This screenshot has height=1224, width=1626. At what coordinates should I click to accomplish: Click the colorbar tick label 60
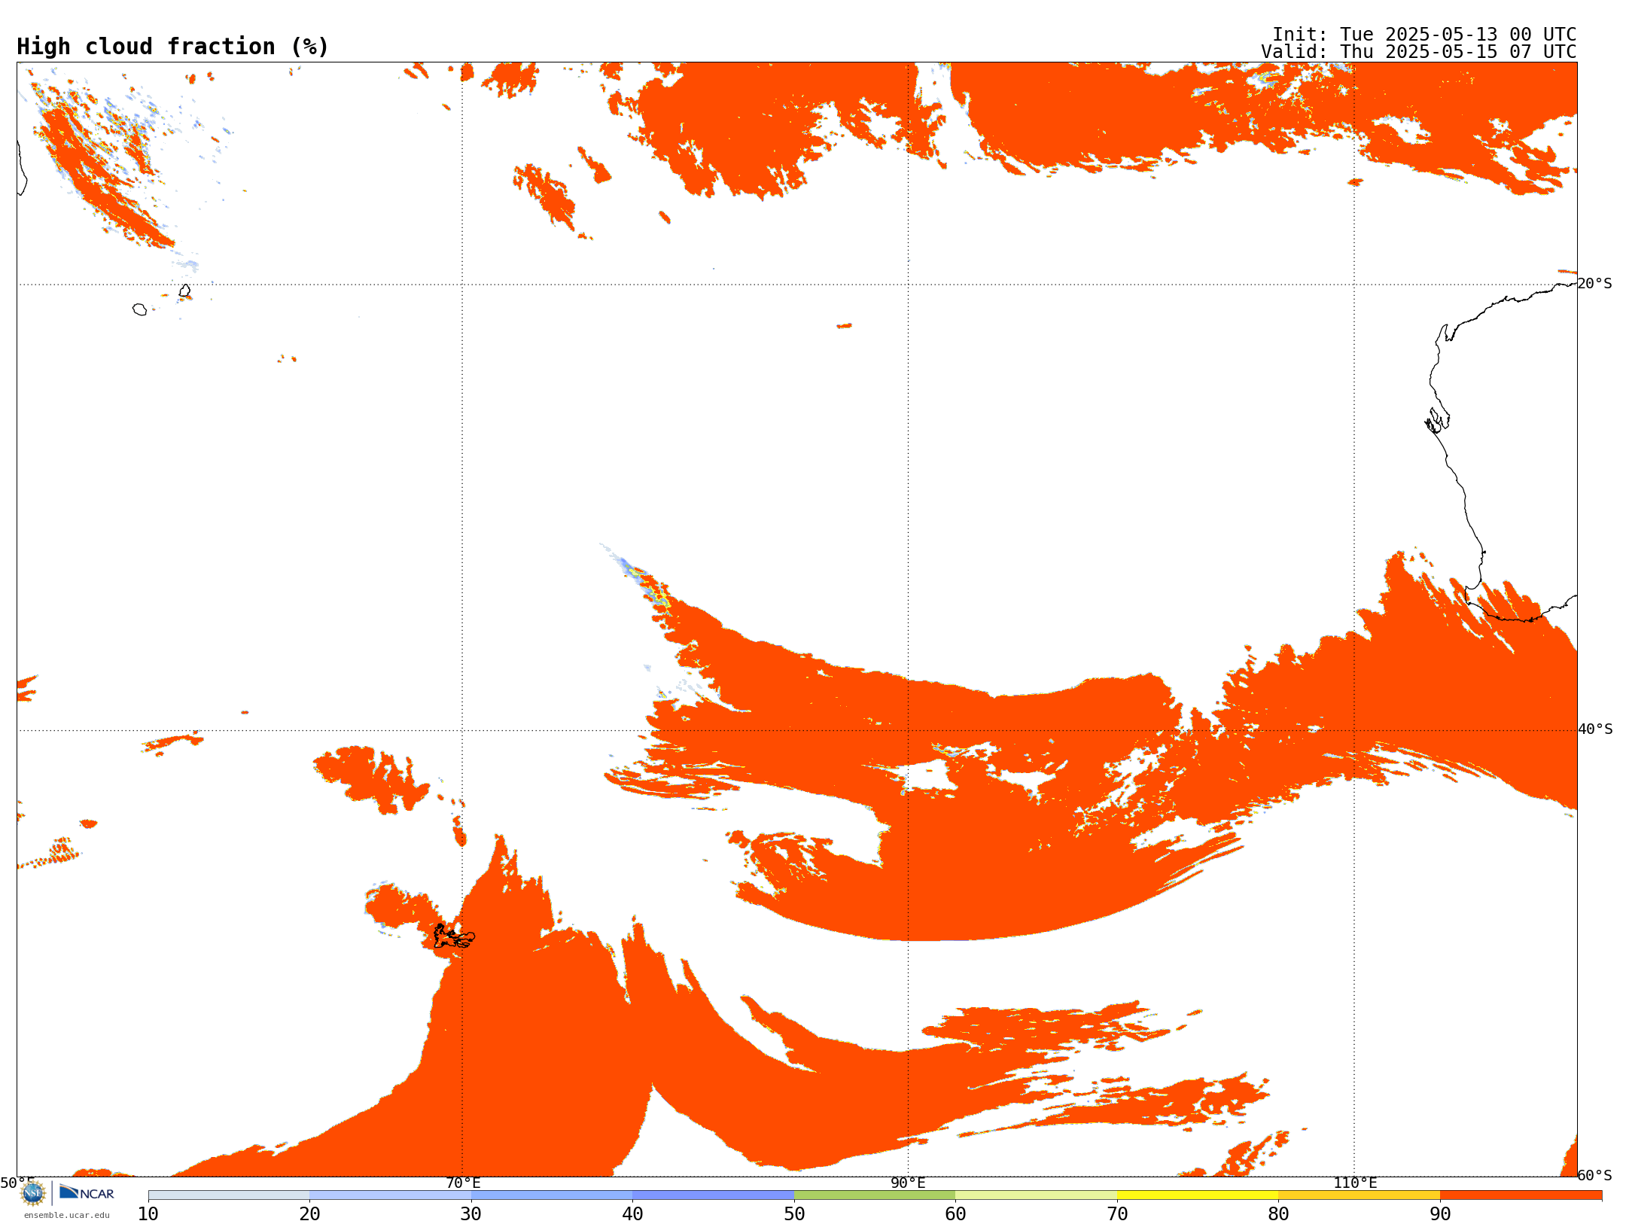click(955, 1214)
